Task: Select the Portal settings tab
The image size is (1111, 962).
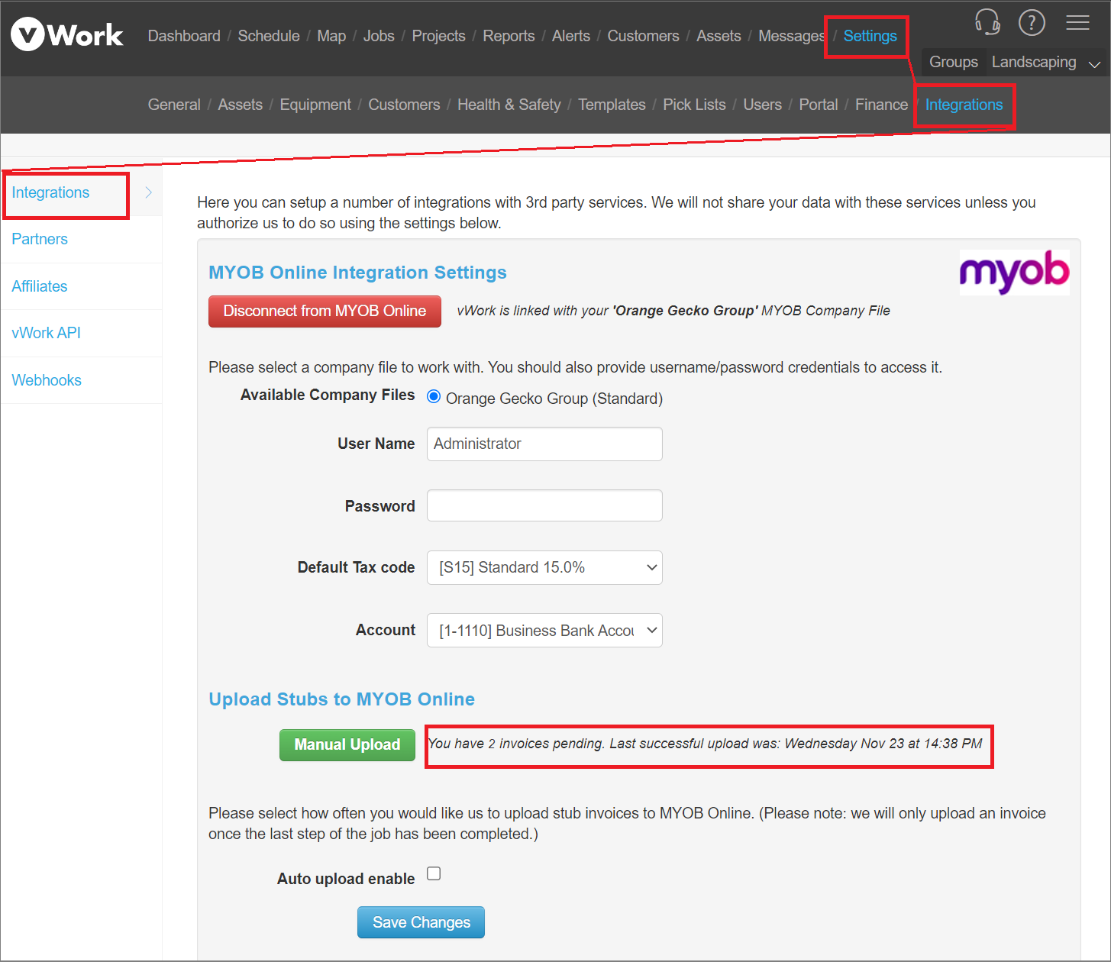Action: [818, 105]
